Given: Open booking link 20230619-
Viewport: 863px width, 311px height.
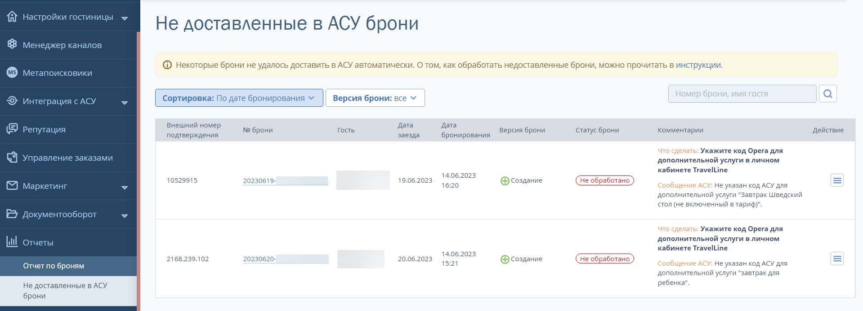Looking at the screenshot, I should click(x=286, y=181).
